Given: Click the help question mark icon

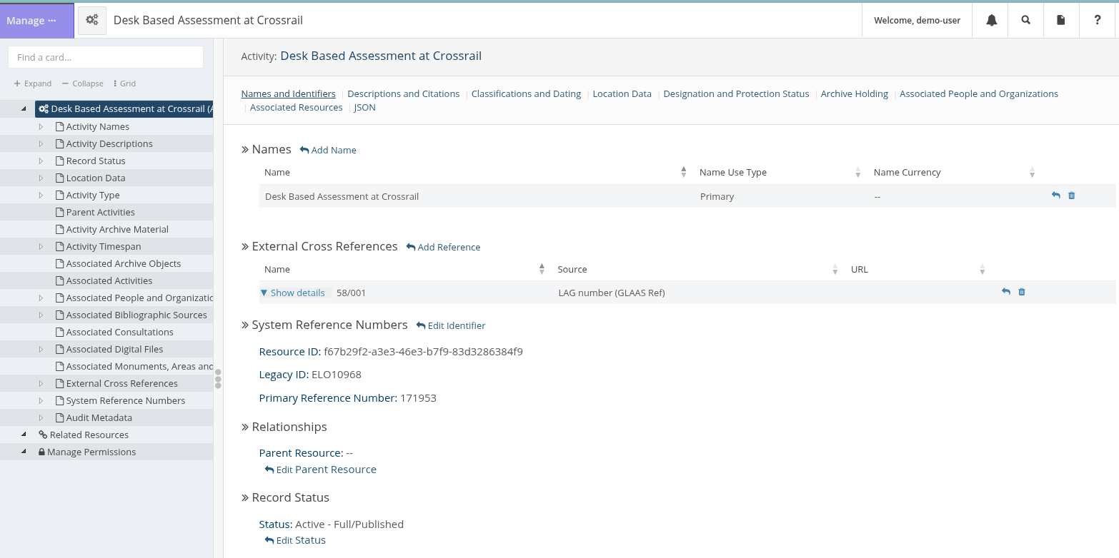Looking at the screenshot, I should (x=1098, y=20).
